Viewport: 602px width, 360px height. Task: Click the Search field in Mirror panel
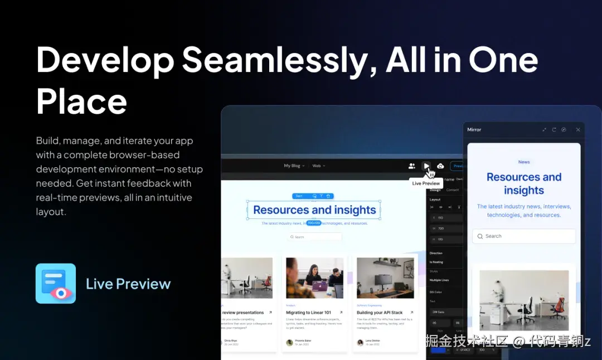(x=523, y=236)
